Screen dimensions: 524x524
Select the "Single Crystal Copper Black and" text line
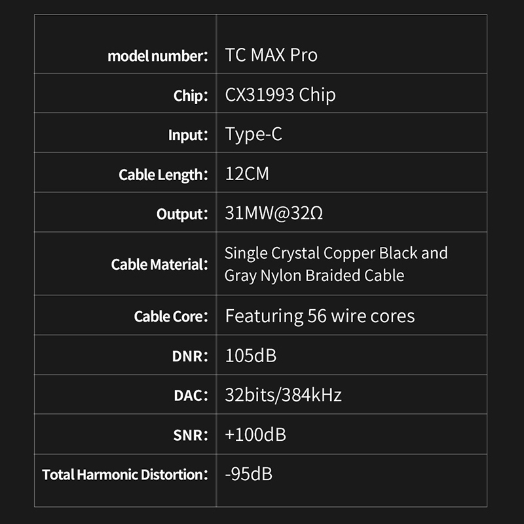coord(336,253)
